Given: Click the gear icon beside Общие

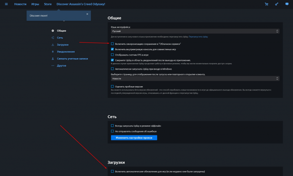Looking at the screenshot, I should coord(53,31).
